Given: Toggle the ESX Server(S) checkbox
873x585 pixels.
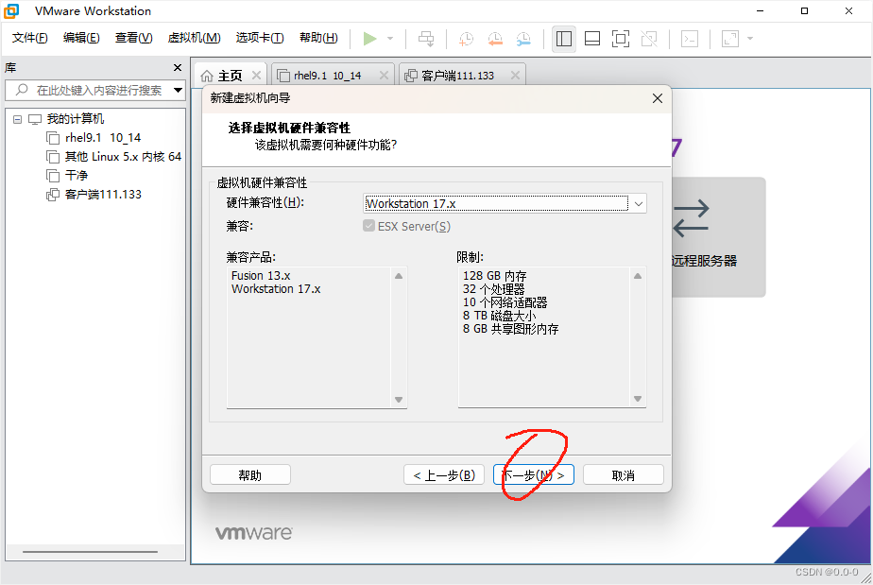Looking at the screenshot, I should [368, 226].
